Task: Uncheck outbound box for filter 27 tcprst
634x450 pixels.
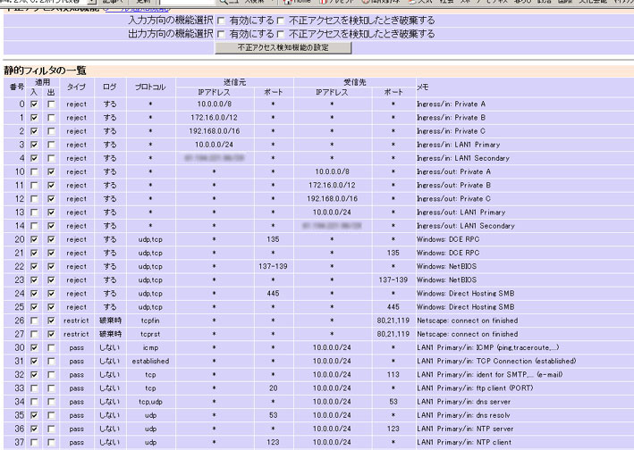Action: click(x=50, y=333)
